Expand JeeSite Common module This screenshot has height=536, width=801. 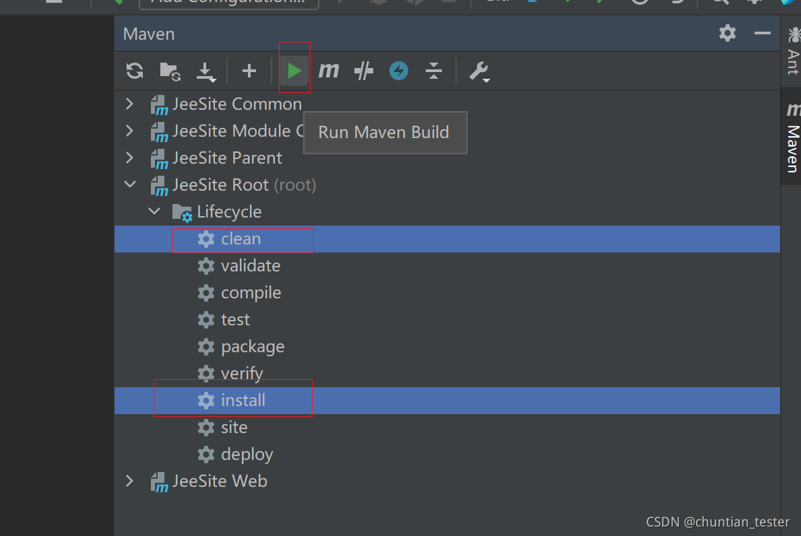coord(130,104)
